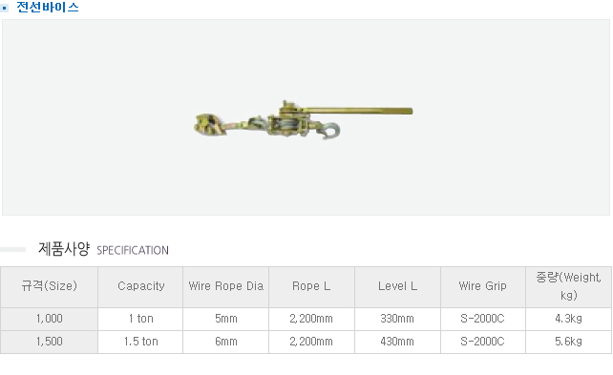
Task: Click the 규격(Size) column header
Action: point(50,286)
